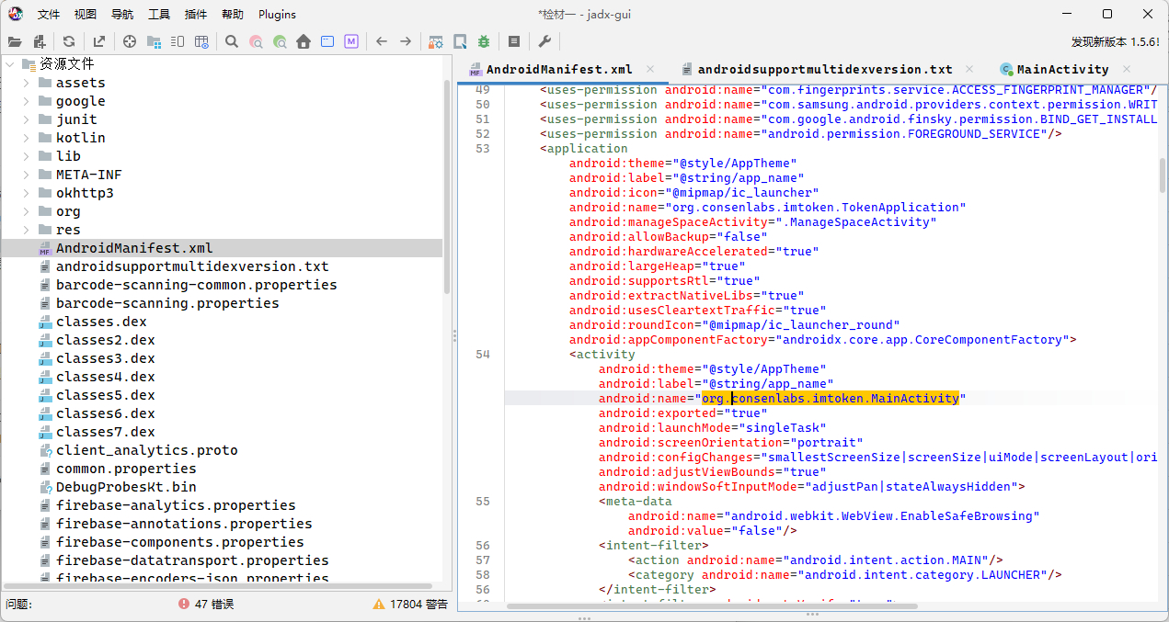Select DebugProbesKt.bin in the tree
Viewport: 1169px width, 622px height.
[126, 487]
